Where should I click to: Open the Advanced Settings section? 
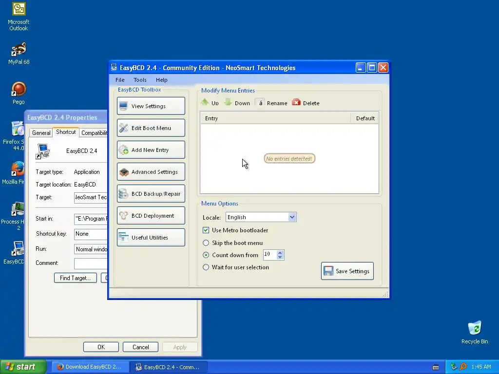click(x=151, y=172)
